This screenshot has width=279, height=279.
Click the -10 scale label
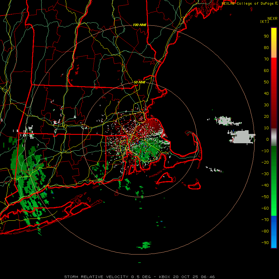point(265,151)
